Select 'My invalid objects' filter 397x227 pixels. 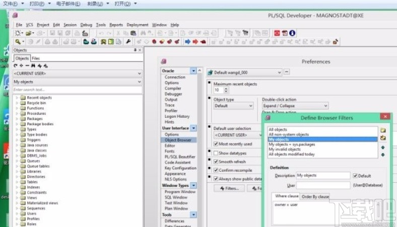click(x=285, y=149)
